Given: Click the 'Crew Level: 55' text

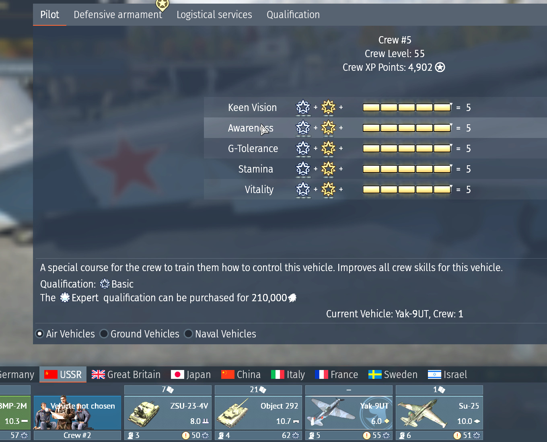Looking at the screenshot, I should [395, 53].
